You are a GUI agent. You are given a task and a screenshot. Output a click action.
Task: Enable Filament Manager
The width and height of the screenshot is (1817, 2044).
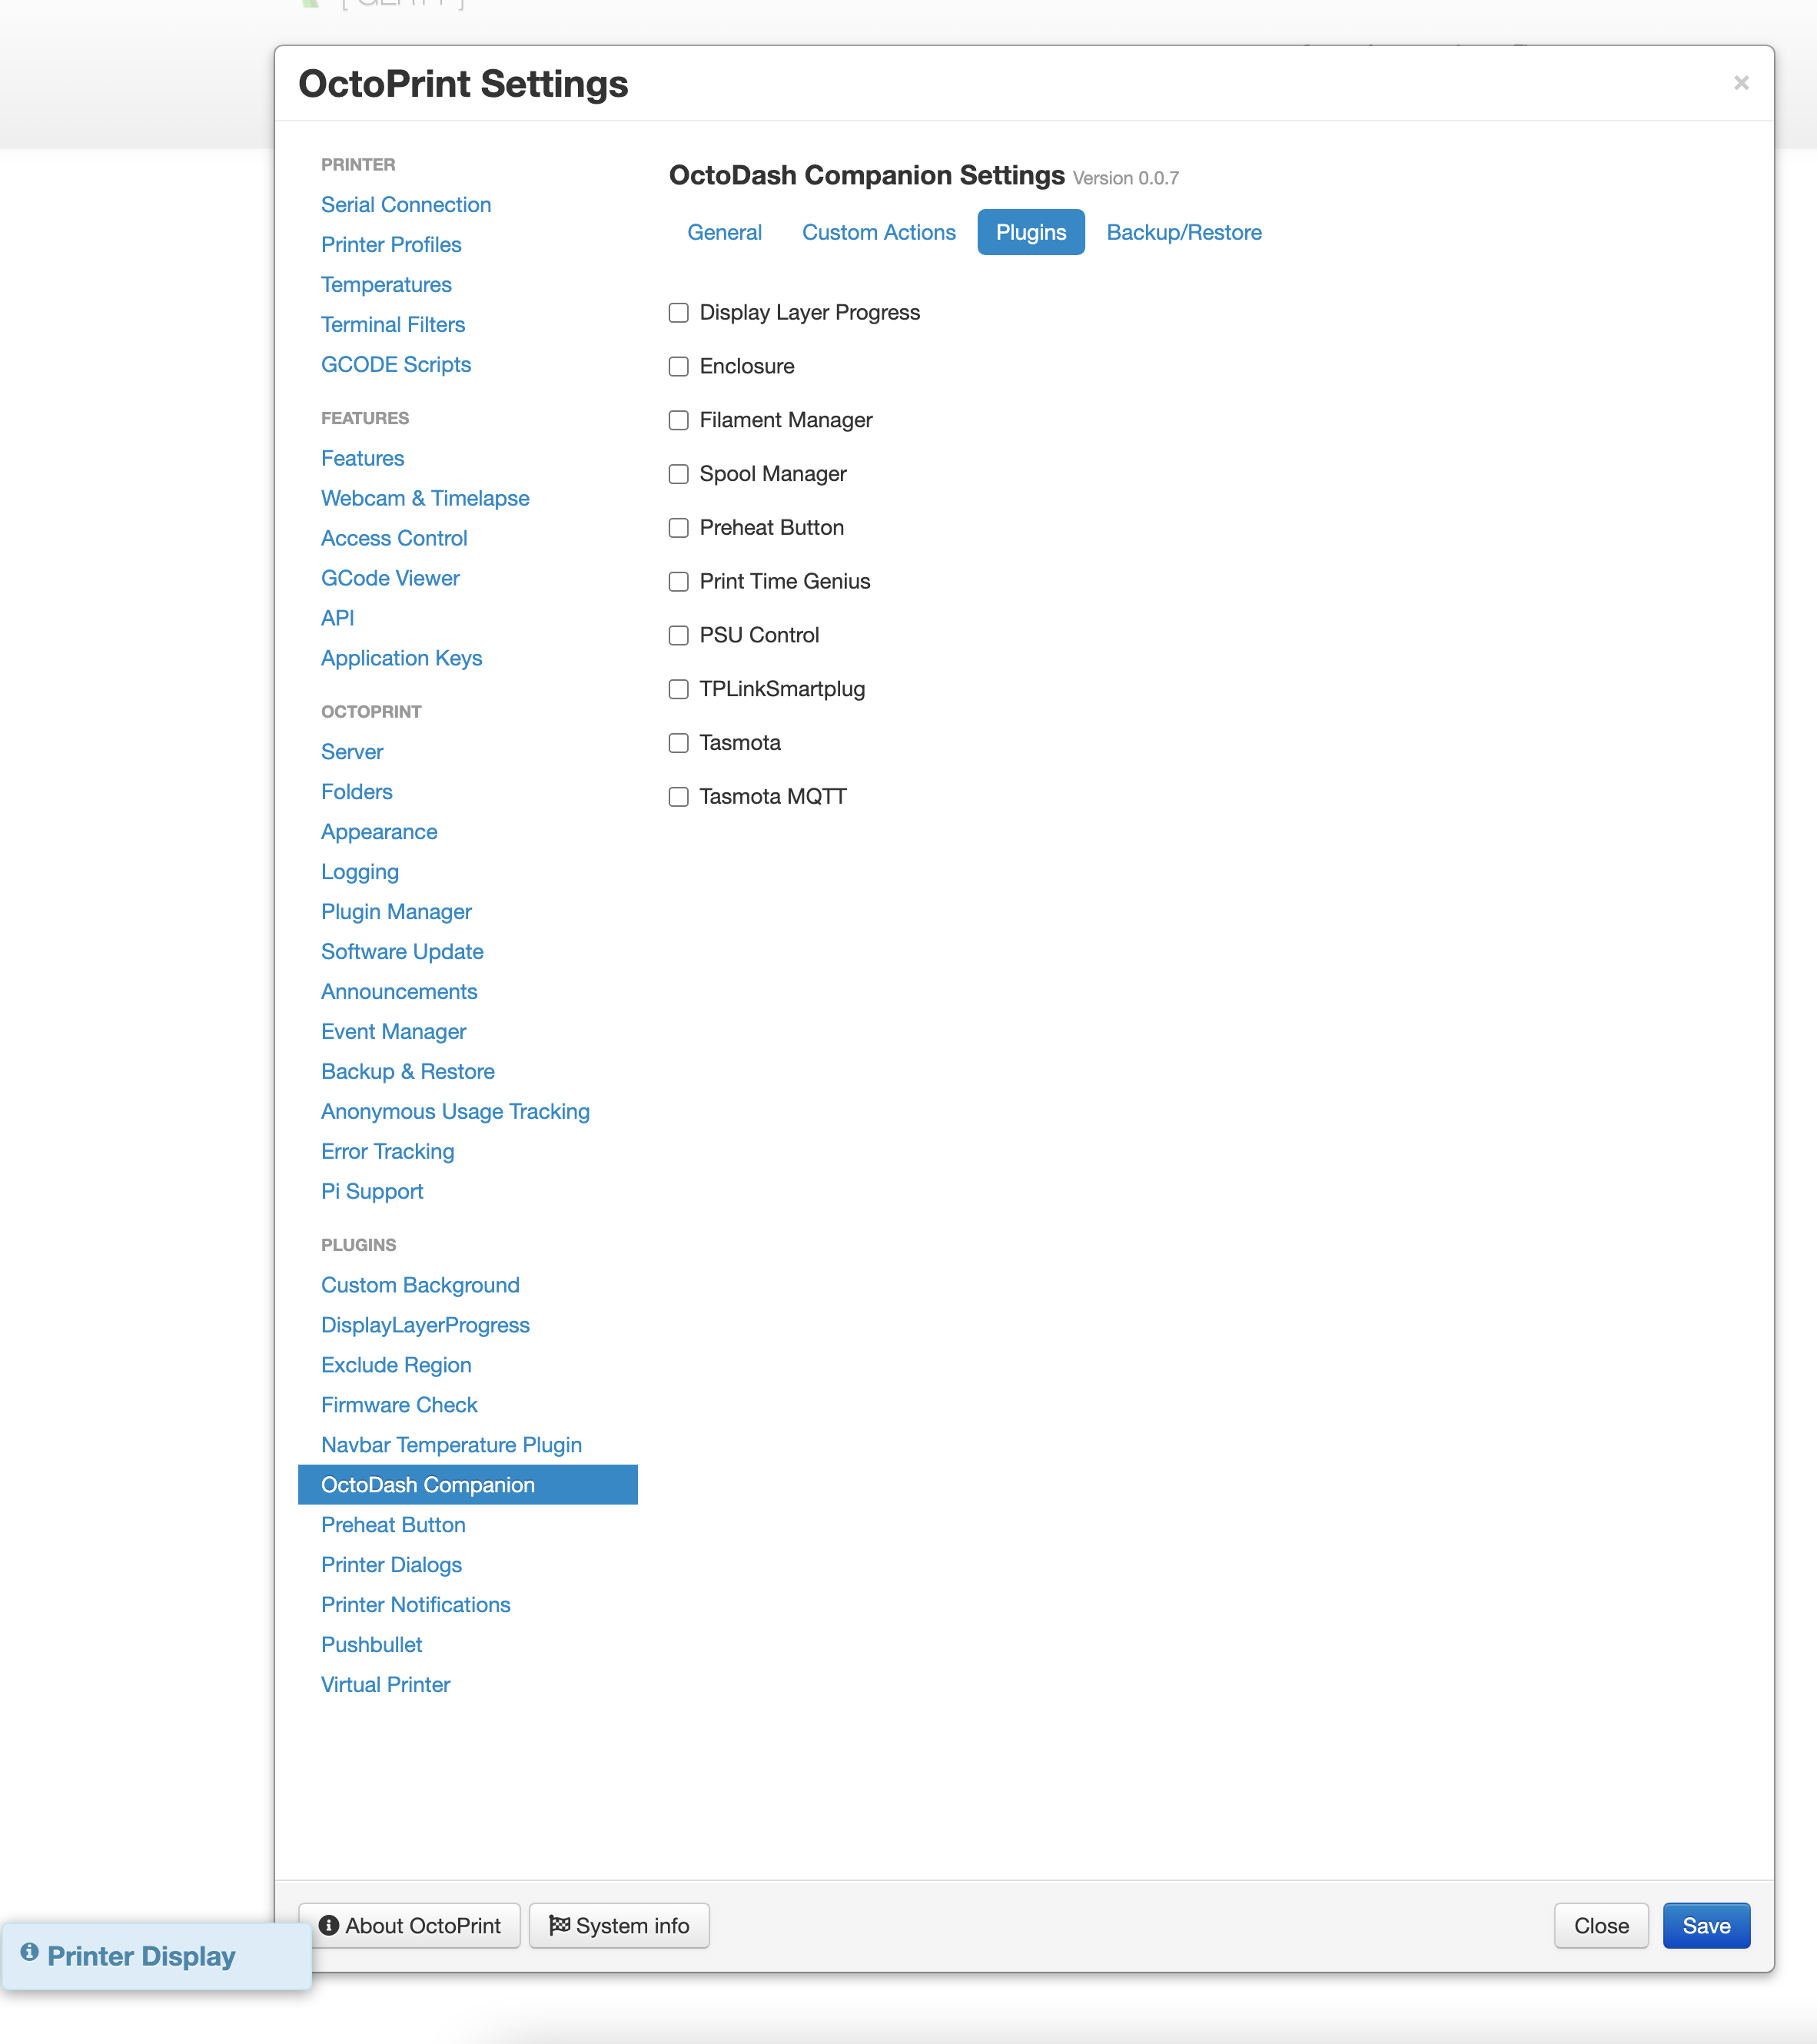pyautogui.click(x=679, y=420)
